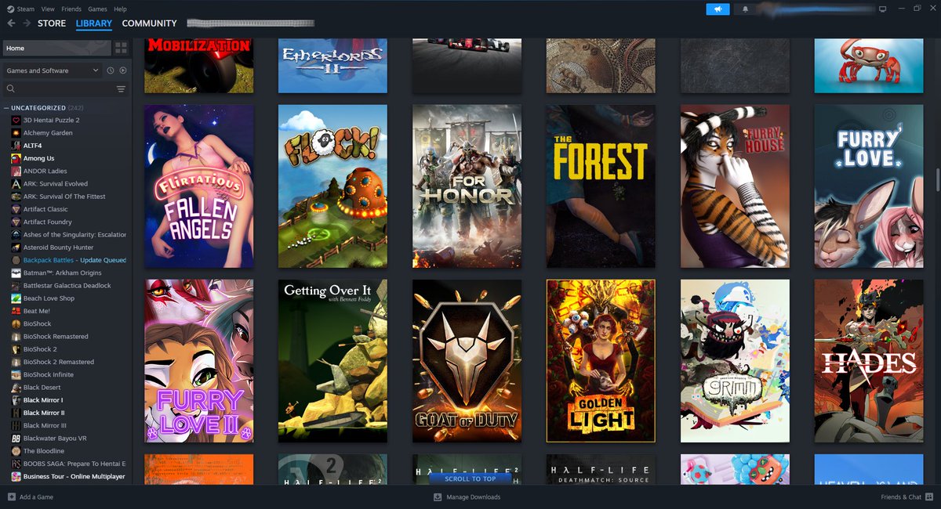Open the Golden Light game cover
The height and width of the screenshot is (509, 941).
[601, 361]
